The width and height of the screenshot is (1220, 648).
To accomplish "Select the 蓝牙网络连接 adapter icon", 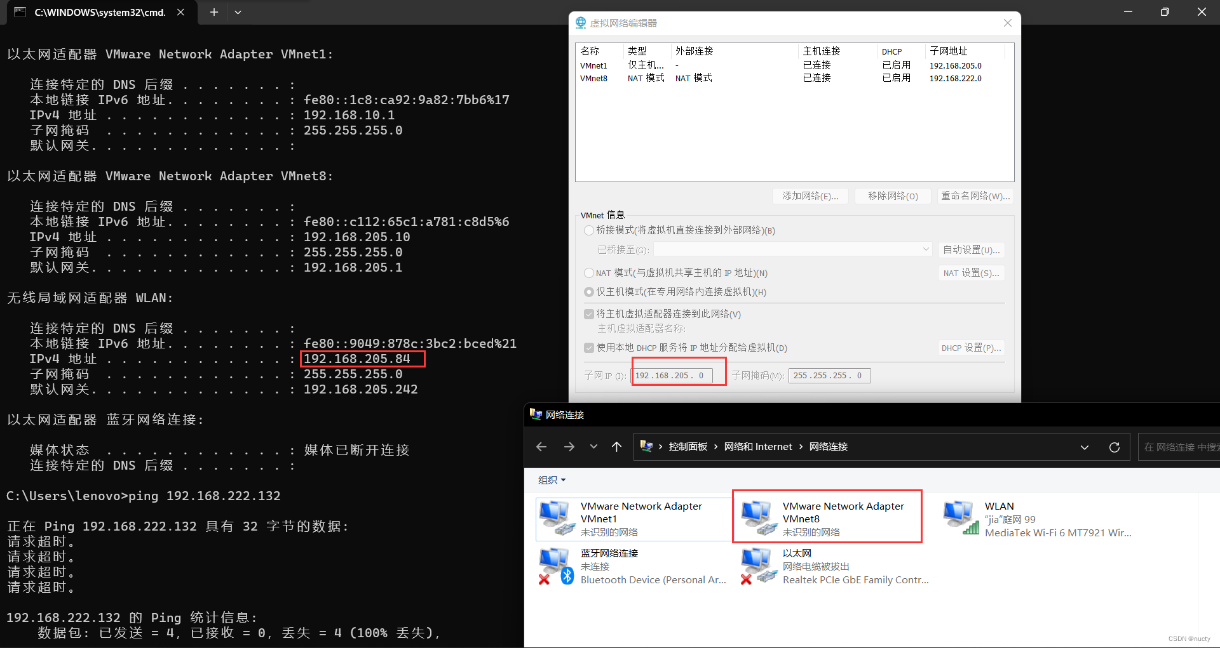I will click(x=556, y=565).
